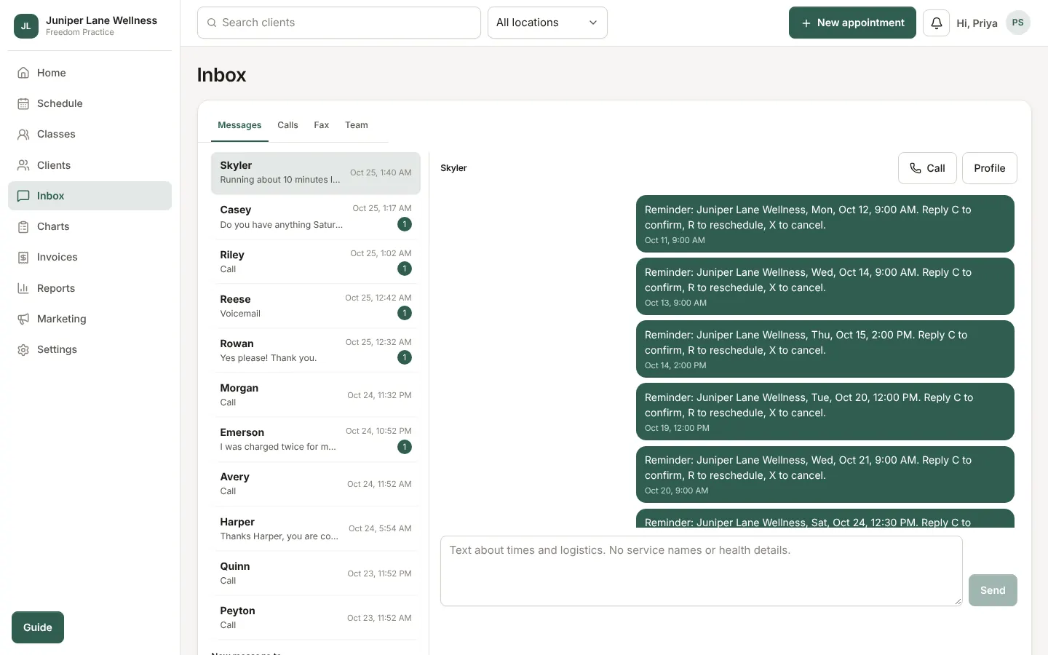
Task: Click the Clients people icon
Action: (23, 165)
